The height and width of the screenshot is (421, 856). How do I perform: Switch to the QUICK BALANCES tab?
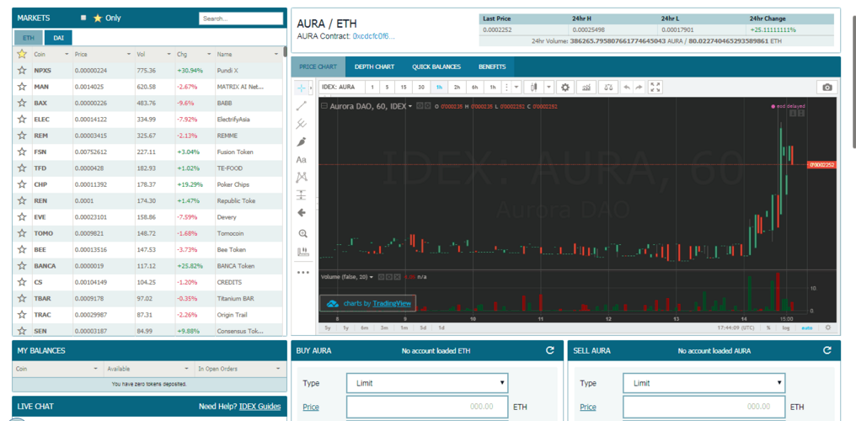(436, 67)
